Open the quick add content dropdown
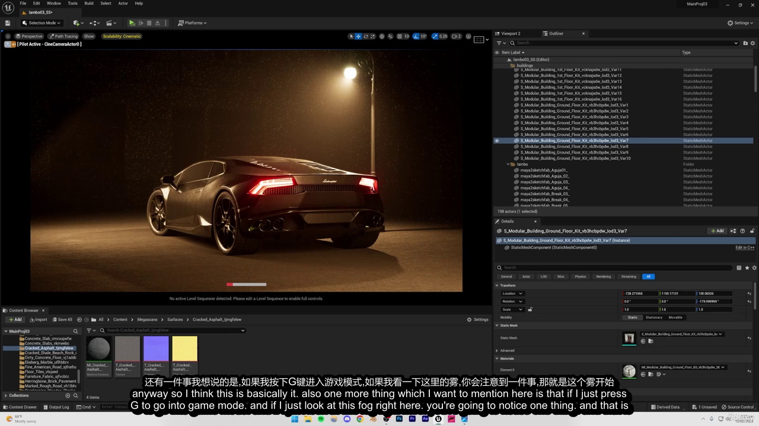This screenshot has height=426, width=759. pyautogui.click(x=78, y=23)
